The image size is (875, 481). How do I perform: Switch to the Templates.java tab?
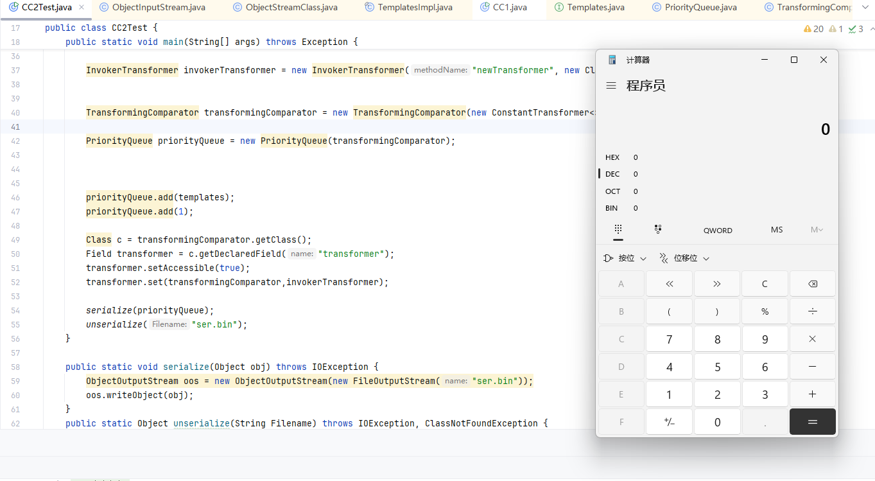pyautogui.click(x=589, y=8)
